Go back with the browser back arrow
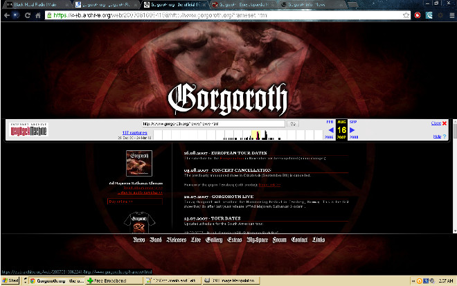 7,15
